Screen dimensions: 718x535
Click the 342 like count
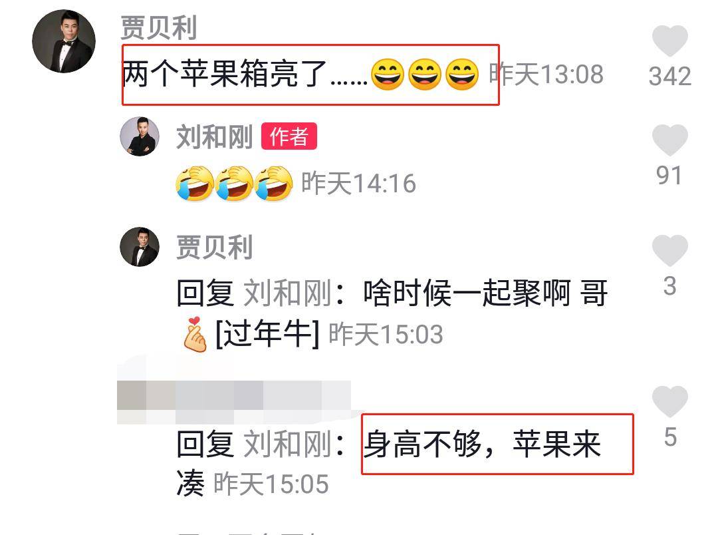tap(669, 76)
